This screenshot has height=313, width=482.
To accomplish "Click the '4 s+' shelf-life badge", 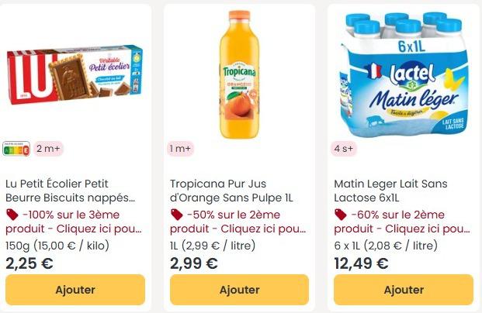I will pyautogui.click(x=345, y=148).
